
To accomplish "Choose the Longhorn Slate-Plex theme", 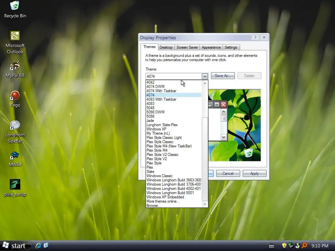I will coord(174,125).
